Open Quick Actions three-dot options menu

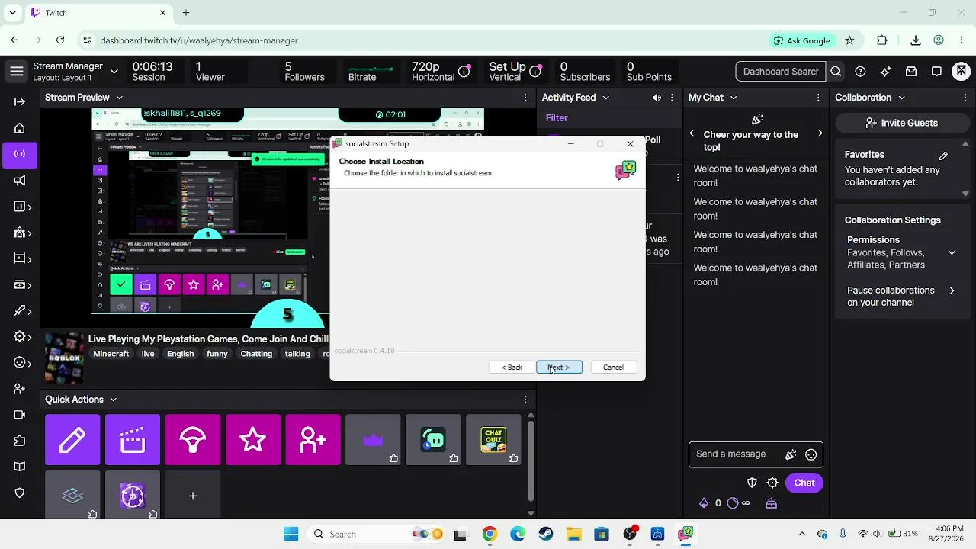pos(525,400)
